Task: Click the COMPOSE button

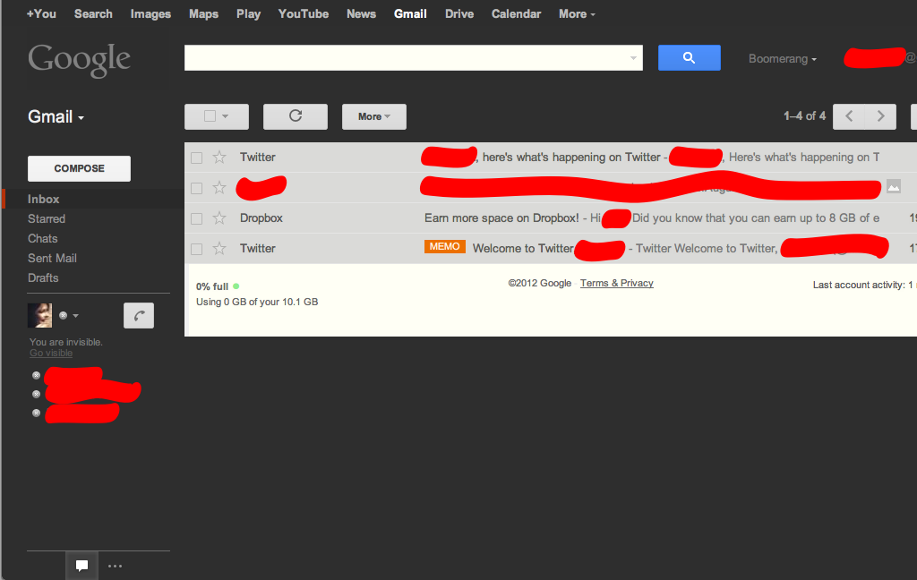Action: click(x=79, y=168)
